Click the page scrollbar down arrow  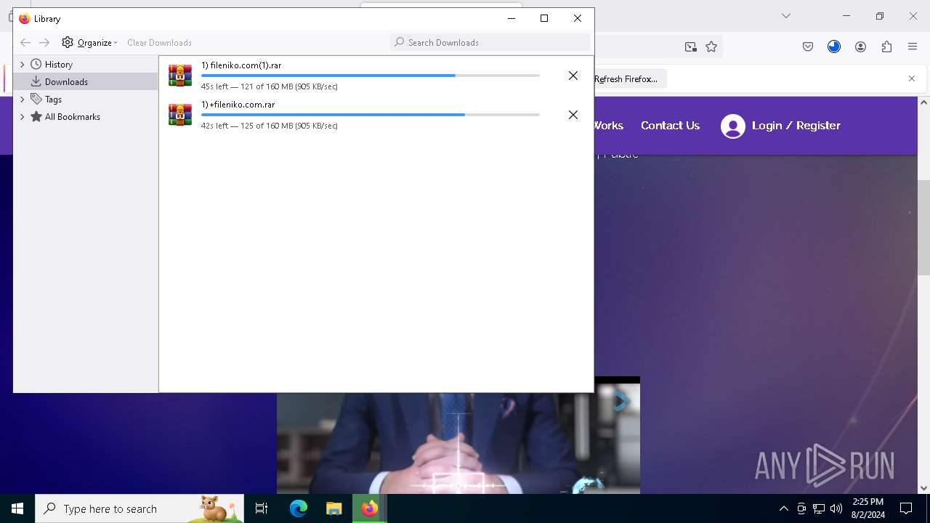pos(923,488)
